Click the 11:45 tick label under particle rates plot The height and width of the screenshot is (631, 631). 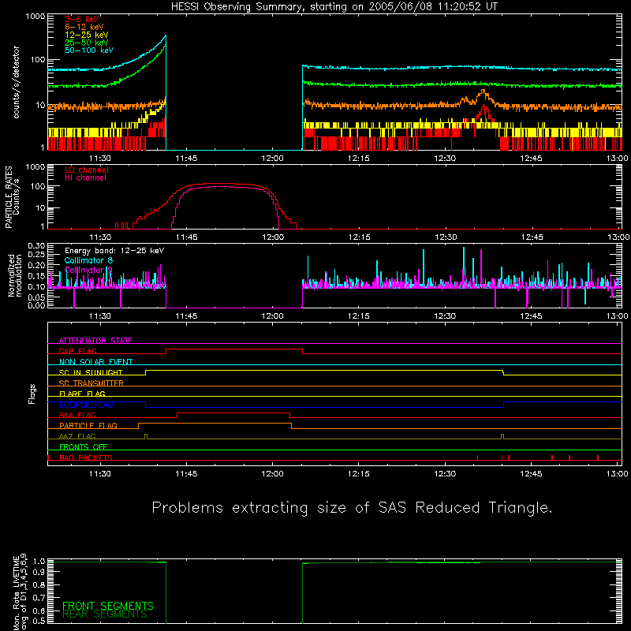(x=186, y=237)
